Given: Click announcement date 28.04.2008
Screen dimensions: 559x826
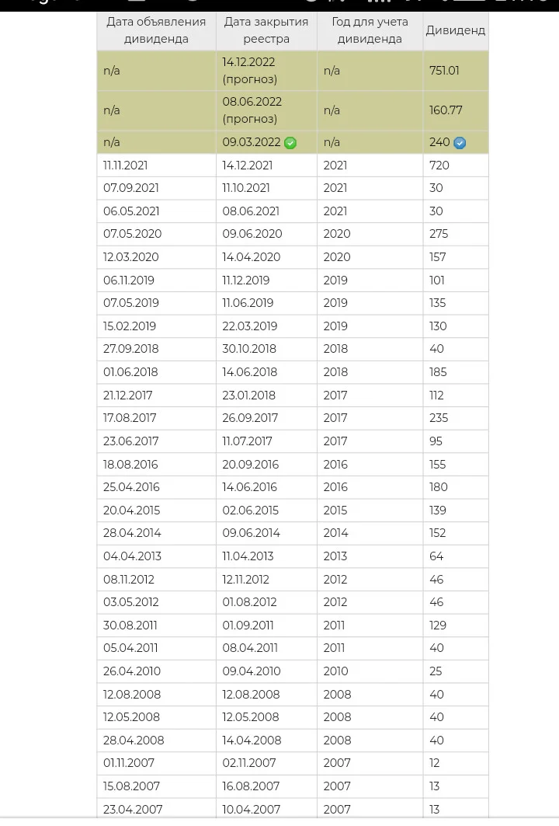Looking at the screenshot, I should click(134, 741).
